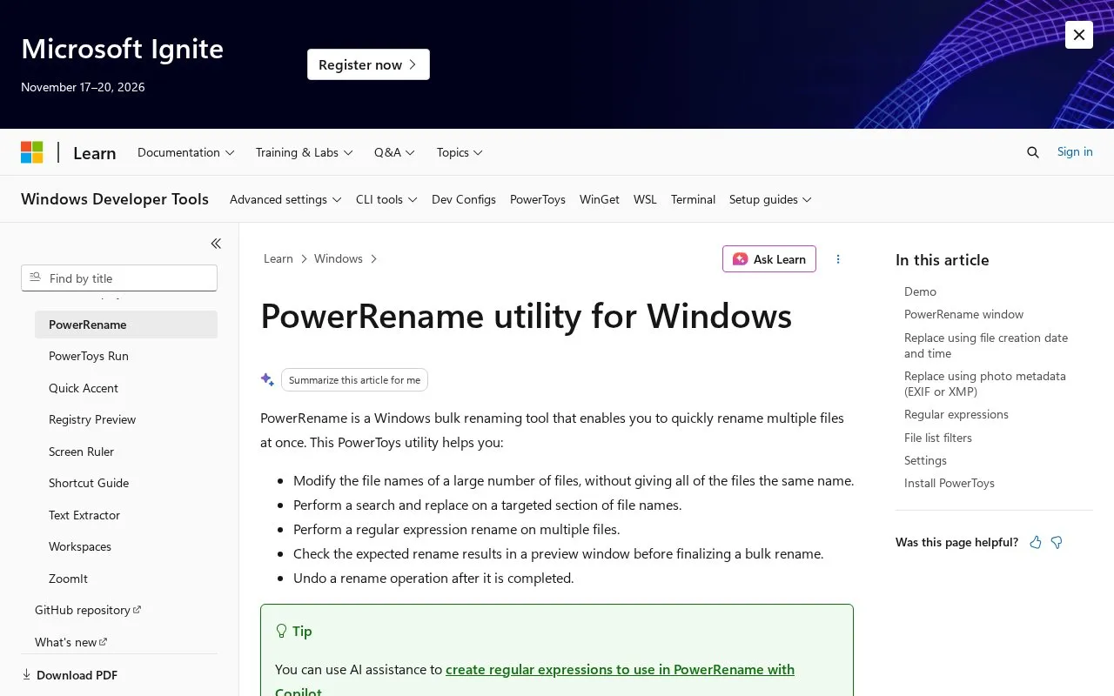Open Terminal in navigation bar
The height and width of the screenshot is (696, 1114).
[x=693, y=199]
